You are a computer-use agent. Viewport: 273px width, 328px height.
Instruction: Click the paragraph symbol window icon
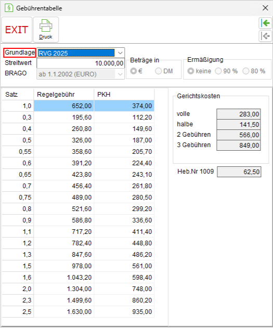(x=9, y=8)
